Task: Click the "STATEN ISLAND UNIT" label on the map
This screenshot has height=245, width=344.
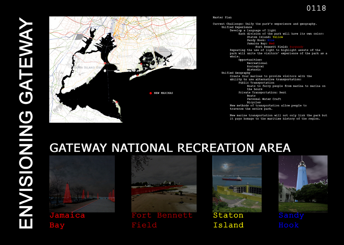Action: coord(89,67)
